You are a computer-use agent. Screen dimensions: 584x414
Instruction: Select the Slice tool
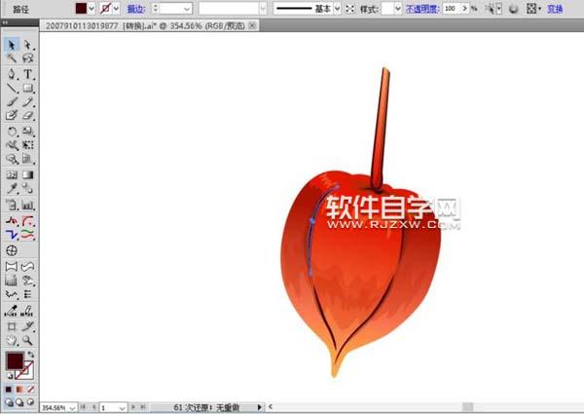point(27,326)
